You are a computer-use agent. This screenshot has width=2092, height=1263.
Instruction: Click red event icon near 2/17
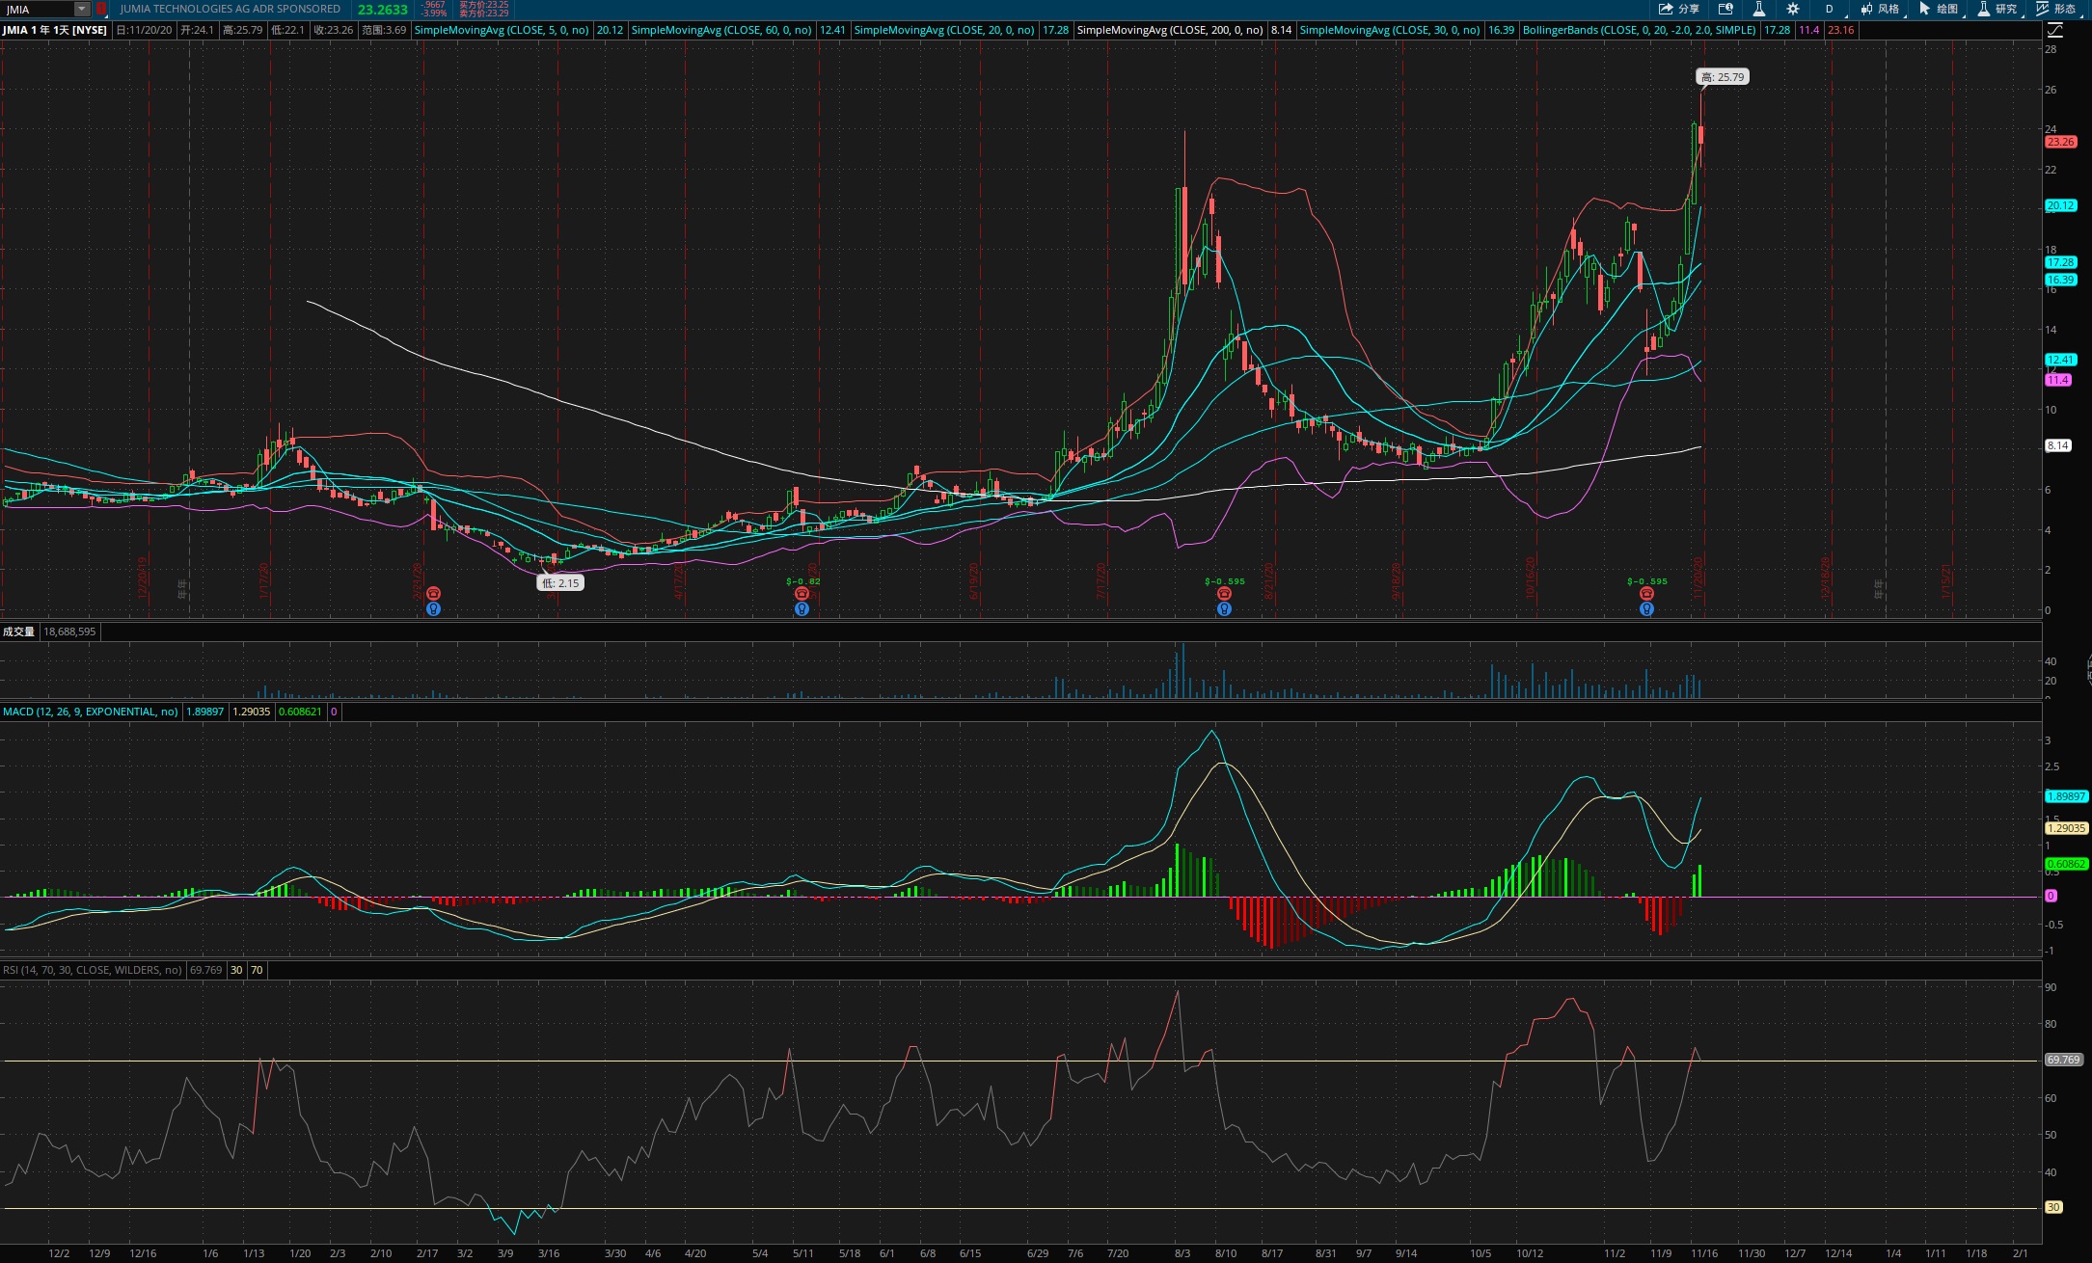click(x=434, y=594)
